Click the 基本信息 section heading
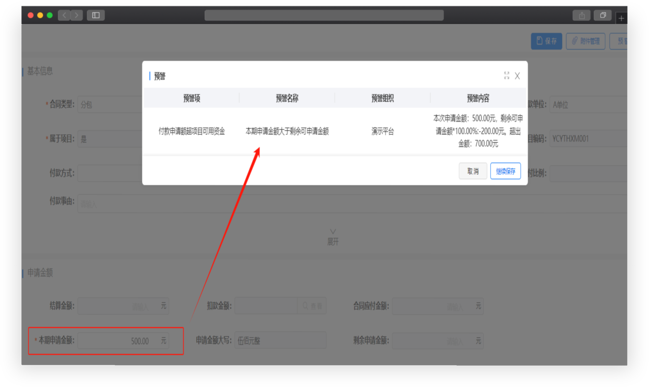This screenshot has height=387, width=649. pyautogui.click(x=40, y=71)
